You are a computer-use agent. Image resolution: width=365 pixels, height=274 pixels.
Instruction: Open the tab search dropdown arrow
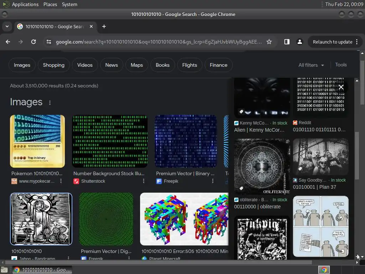[x=7, y=26]
